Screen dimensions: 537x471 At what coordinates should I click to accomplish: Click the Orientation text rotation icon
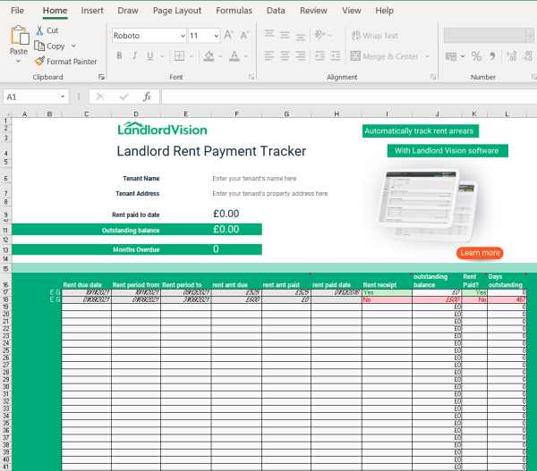pos(320,35)
